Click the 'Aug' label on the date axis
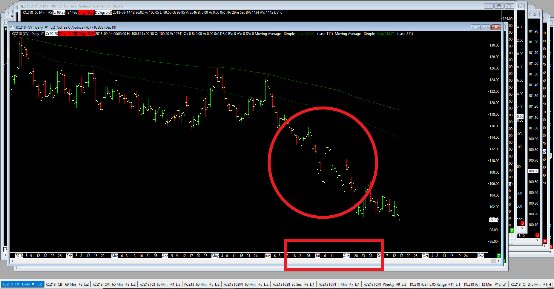Viewport: 554px width, 289px height. pos(346,256)
